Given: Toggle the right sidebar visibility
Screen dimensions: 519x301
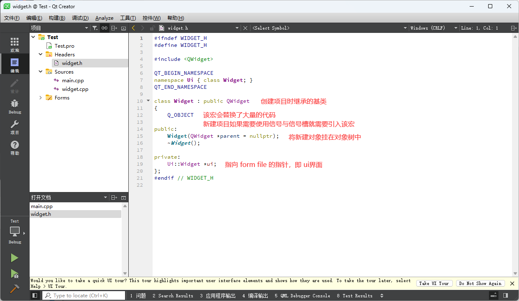Looking at the screenshot, I should click(505, 295).
